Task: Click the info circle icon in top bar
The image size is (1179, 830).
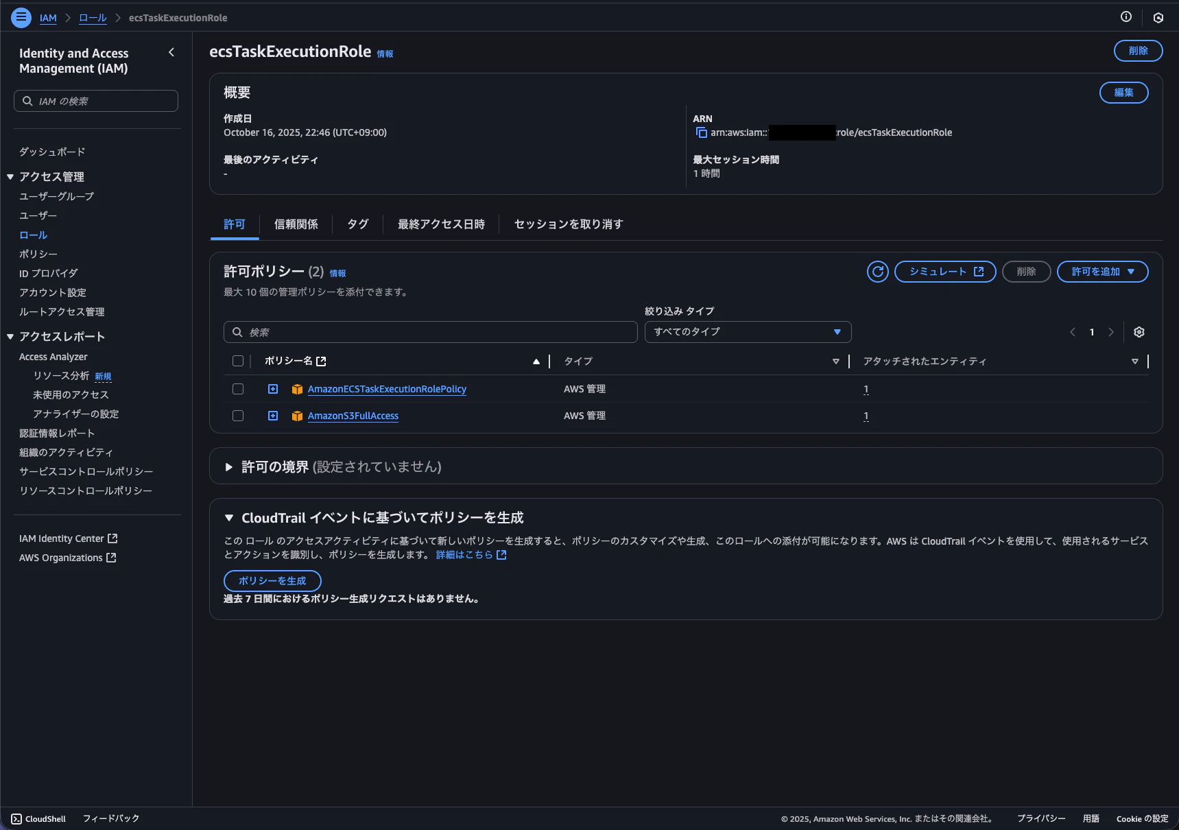Action: [x=1126, y=17]
